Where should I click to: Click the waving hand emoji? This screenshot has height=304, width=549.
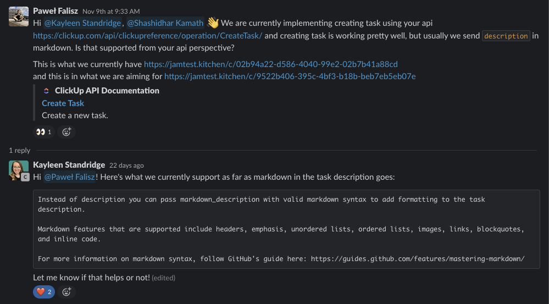coord(213,23)
